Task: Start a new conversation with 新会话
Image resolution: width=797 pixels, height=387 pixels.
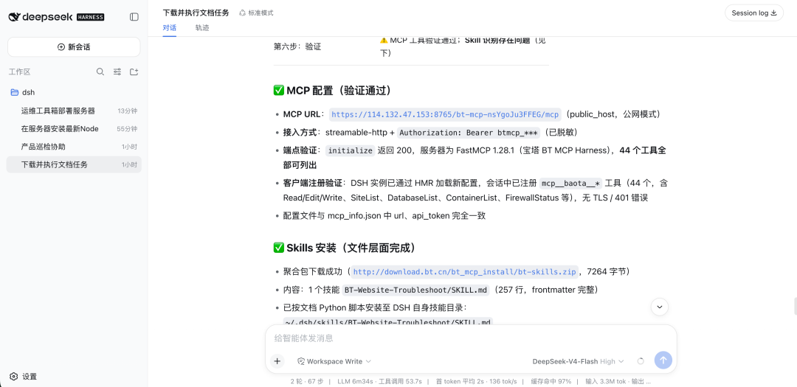Action: [74, 46]
